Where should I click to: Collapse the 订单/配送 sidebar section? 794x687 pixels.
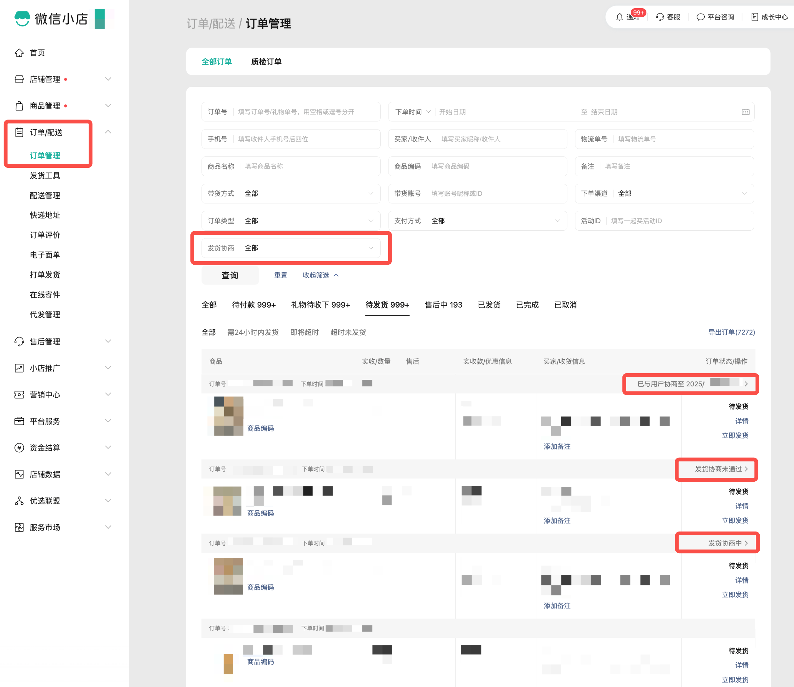pyautogui.click(x=108, y=132)
